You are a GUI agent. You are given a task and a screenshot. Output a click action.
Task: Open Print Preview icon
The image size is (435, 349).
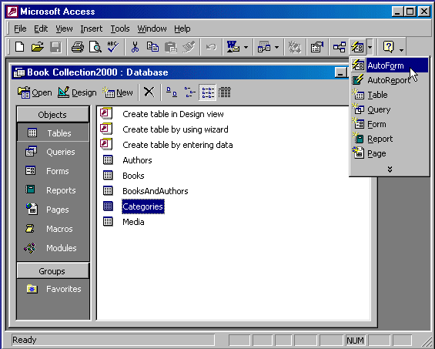pos(95,47)
